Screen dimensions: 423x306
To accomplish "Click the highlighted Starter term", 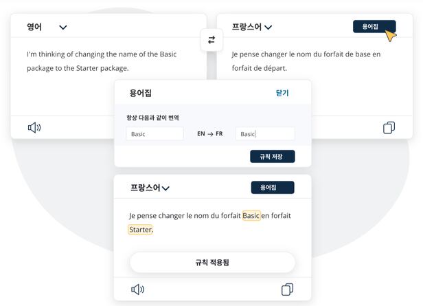I will [x=140, y=230].
